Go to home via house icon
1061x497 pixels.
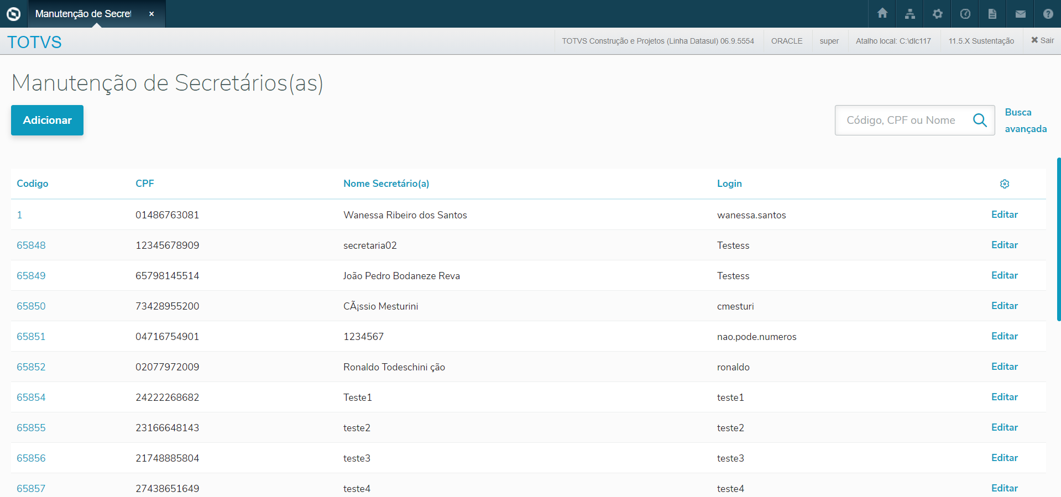(x=882, y=13)
